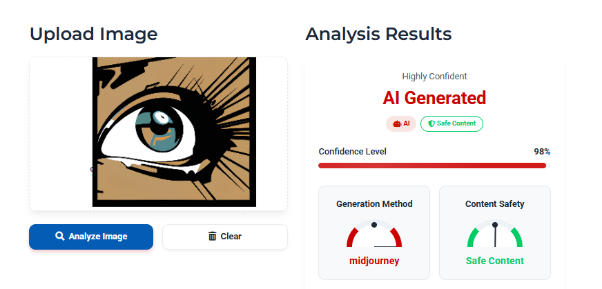Click the shield icon in Safe Content badge
This screenshot has height=289, width=602.
coord(431,123)
